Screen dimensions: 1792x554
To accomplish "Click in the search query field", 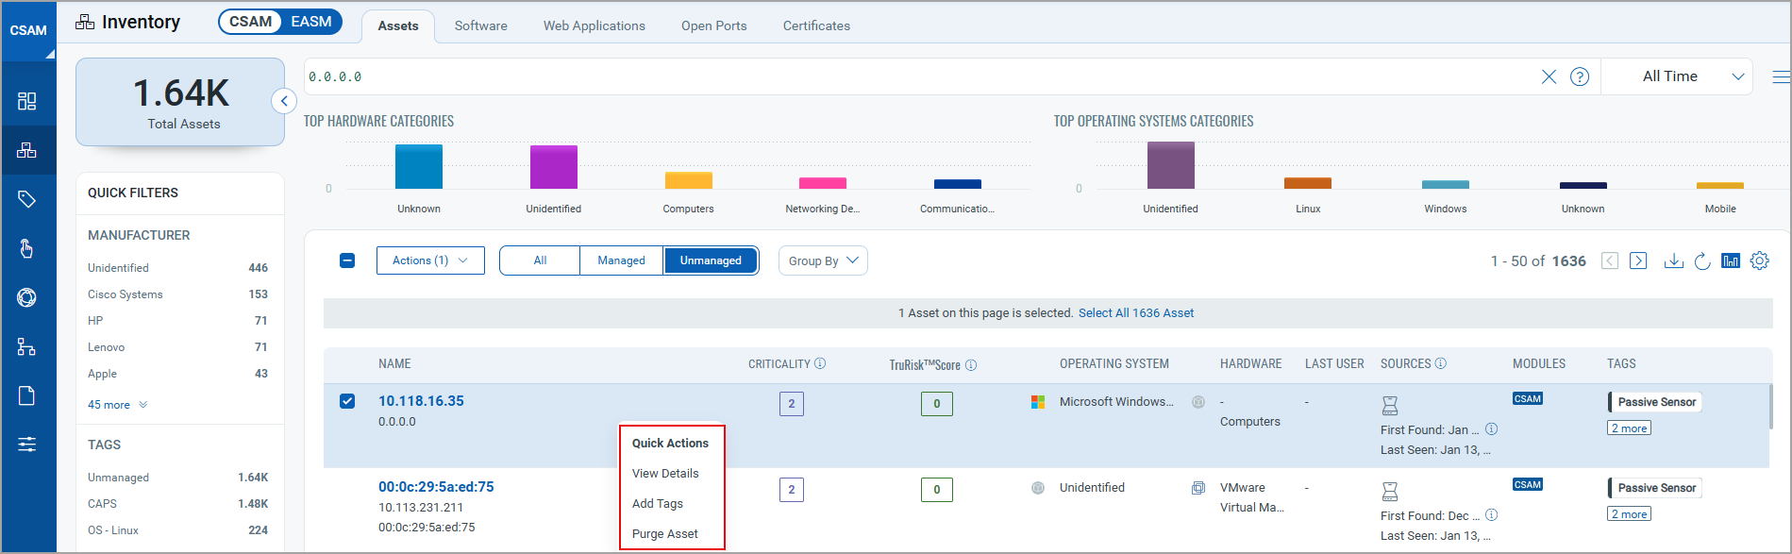I will click(x=920, y=76).
